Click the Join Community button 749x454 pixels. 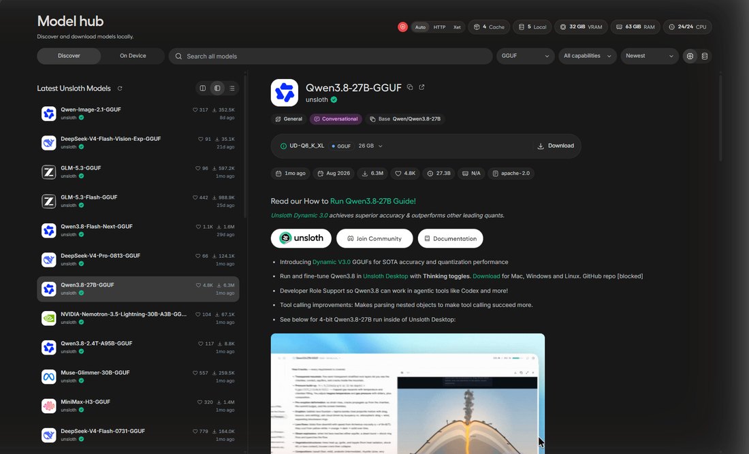click(x=374, y=238)
